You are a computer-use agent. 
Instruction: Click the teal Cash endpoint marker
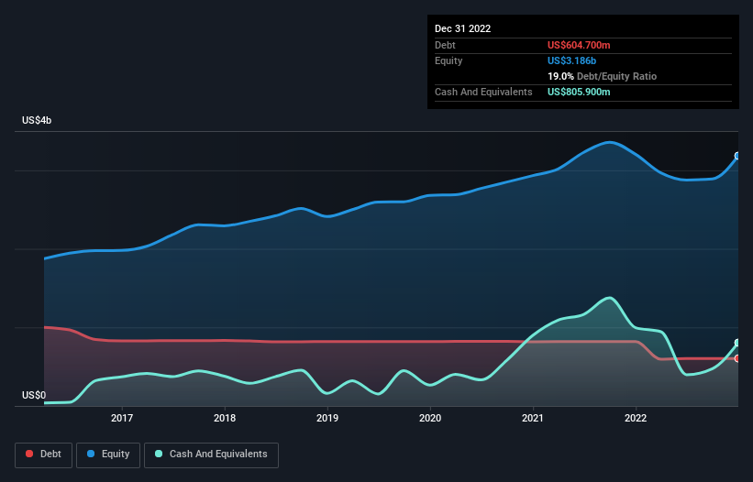pyautogui.click(x=737, y=343)
